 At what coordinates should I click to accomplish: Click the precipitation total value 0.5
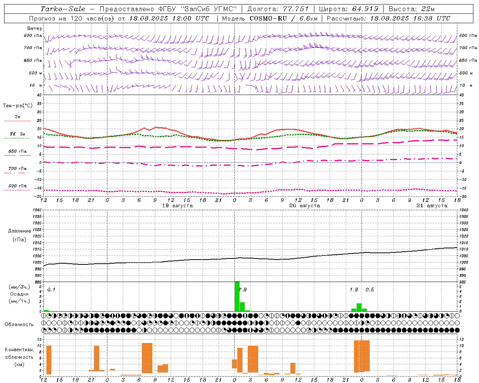coord(370,289)
